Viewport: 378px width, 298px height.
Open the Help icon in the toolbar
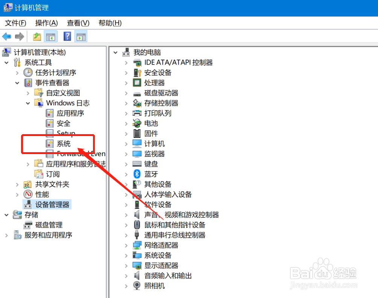pos(67,36)
